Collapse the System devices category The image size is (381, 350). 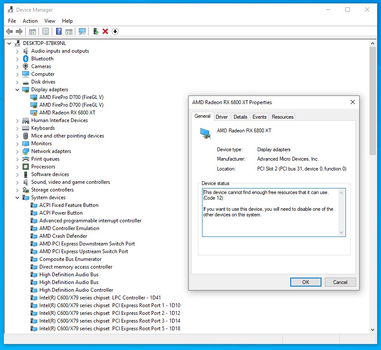[17, 197]
